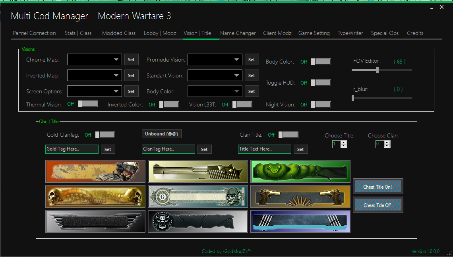Switch to Name Changer tab
Viewport: 453px width, 257px height.
coord(238,33)
